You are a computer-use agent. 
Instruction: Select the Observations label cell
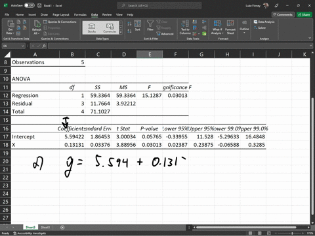[35, 62]
